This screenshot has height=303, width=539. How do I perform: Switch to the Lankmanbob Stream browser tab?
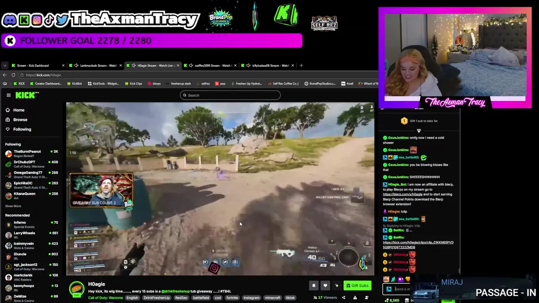coord(95,66)
